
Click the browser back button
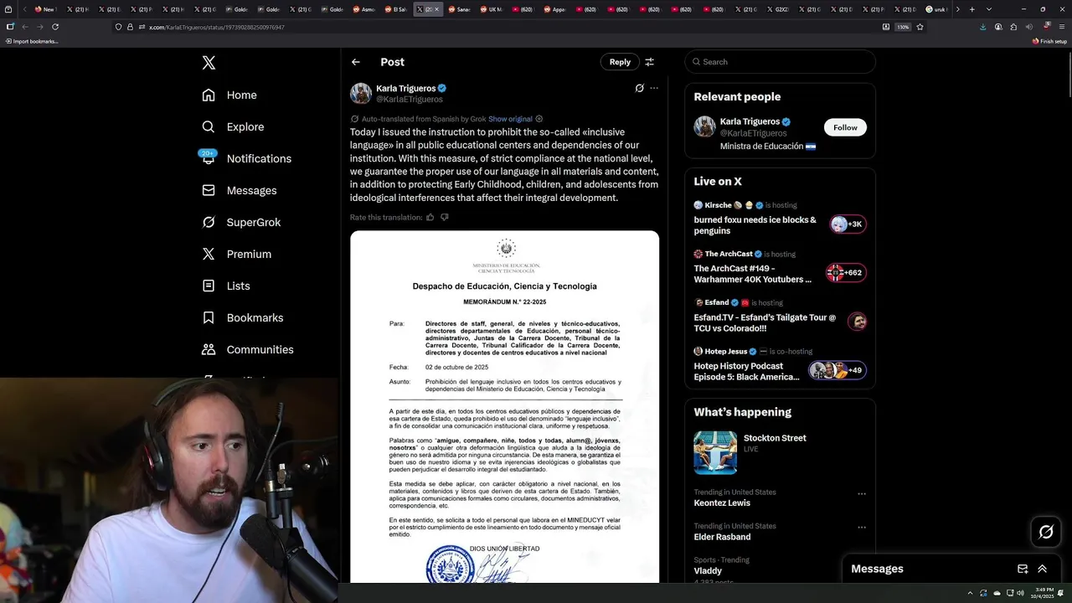[25, 27]
